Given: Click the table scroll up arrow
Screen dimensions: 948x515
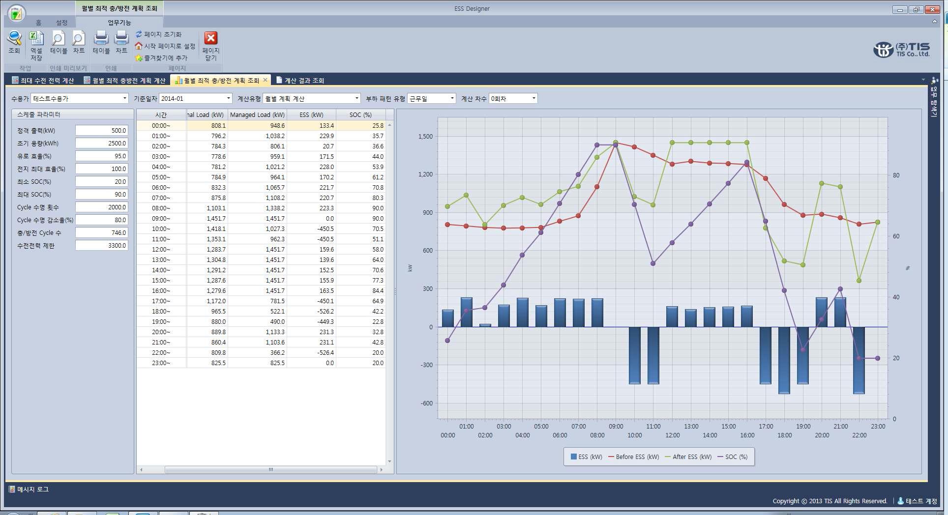Looking at the screenshot, I should coord(389,125).
